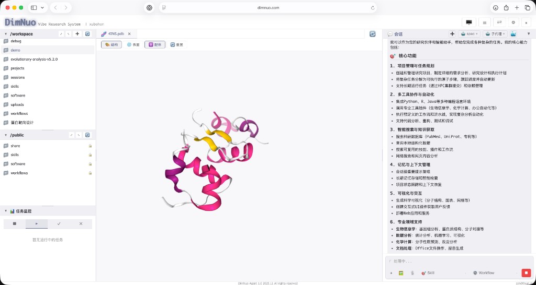Collapse the 任务监控 task monitor section
The image size is (536, 285).
coord(6,211)
